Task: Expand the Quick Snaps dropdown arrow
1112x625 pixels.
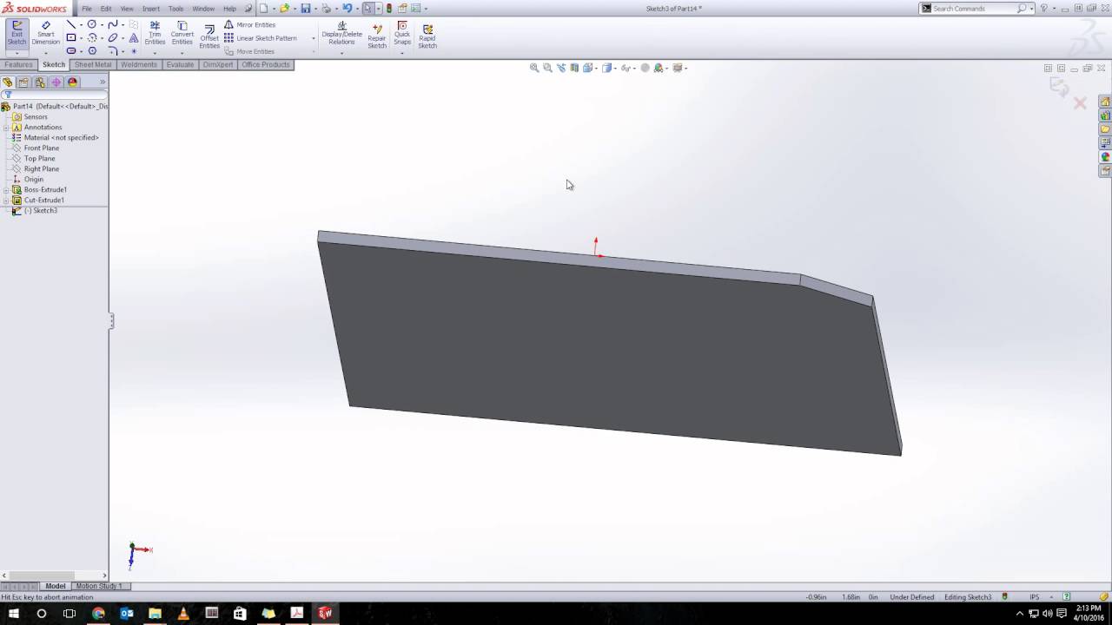Action: [402, 53]
